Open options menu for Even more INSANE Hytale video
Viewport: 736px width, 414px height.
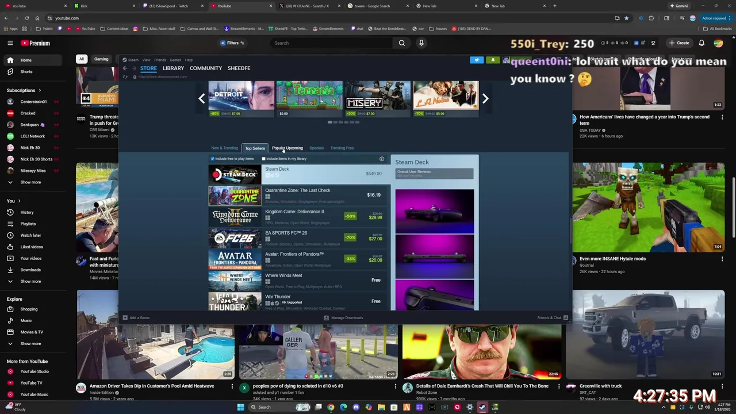tap(722, 259)
